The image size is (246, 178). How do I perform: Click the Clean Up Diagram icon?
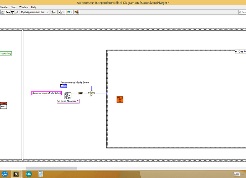point(76,12)
